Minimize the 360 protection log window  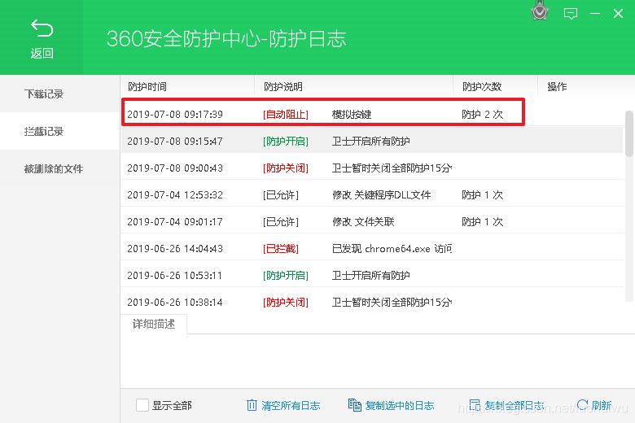click(x=595, y=14)
